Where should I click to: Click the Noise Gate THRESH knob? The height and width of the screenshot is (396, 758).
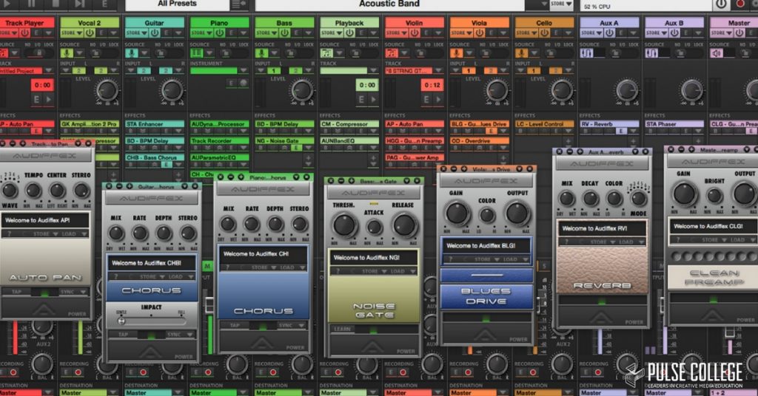click(x=344, y=225)
